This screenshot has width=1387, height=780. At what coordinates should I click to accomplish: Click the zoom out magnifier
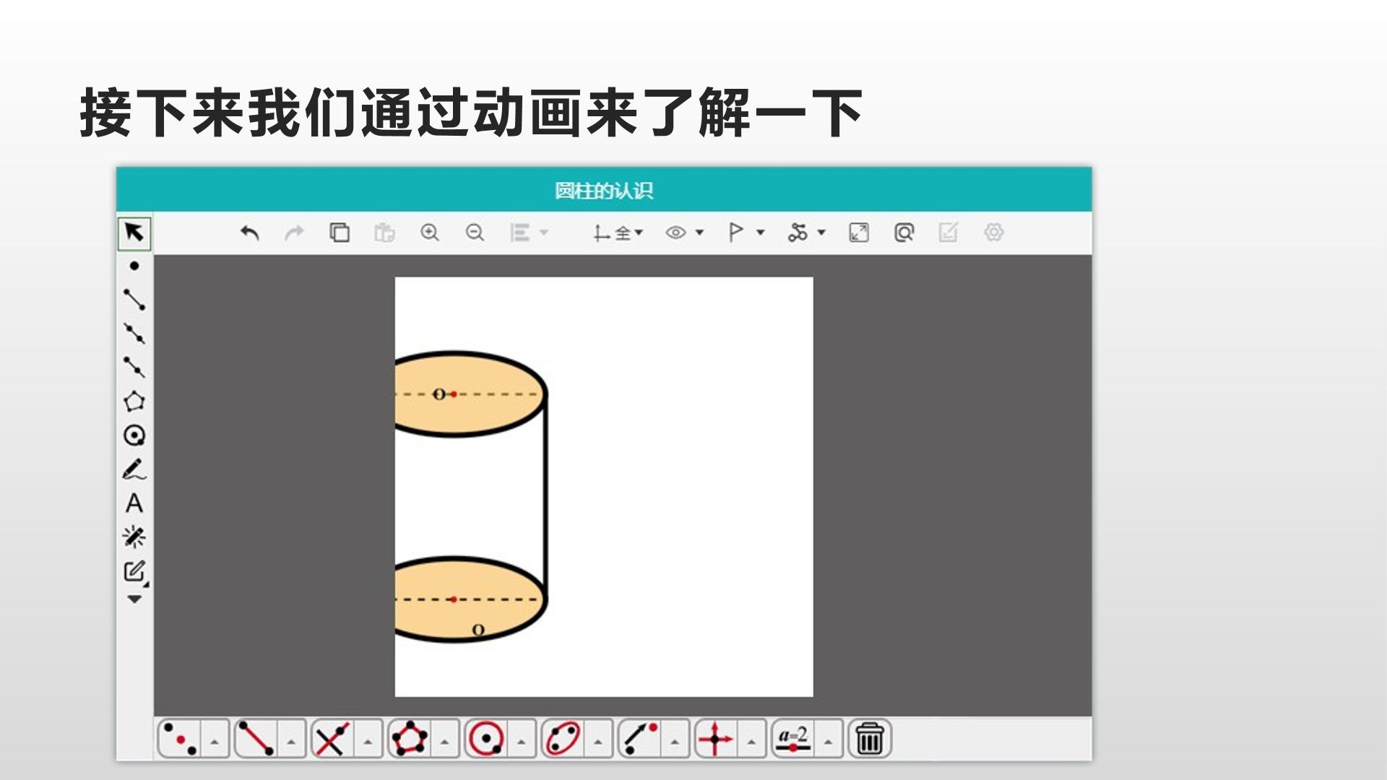[475, 233]
